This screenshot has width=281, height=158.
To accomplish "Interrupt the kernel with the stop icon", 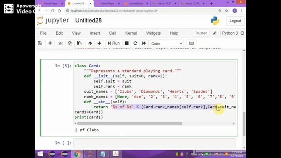I will coord(127,43).
